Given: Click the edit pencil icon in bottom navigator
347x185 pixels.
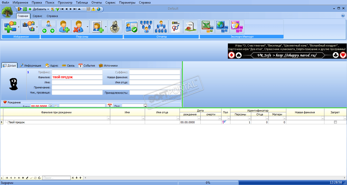Looking at the screenshot, I should pos(27,178).
